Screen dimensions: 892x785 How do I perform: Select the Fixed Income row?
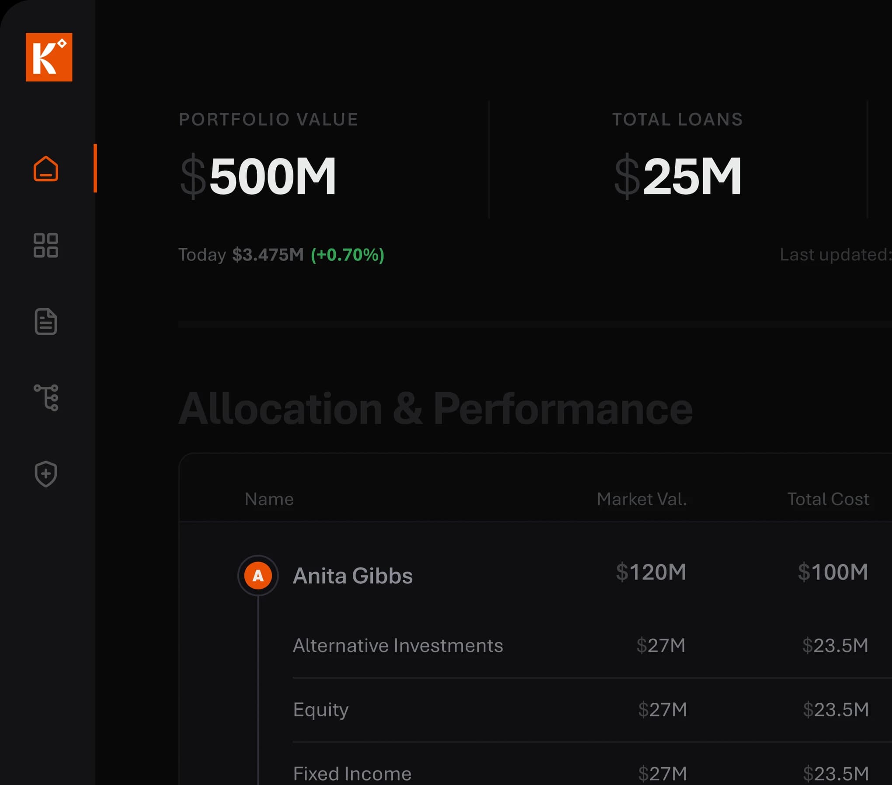(352, 774)
